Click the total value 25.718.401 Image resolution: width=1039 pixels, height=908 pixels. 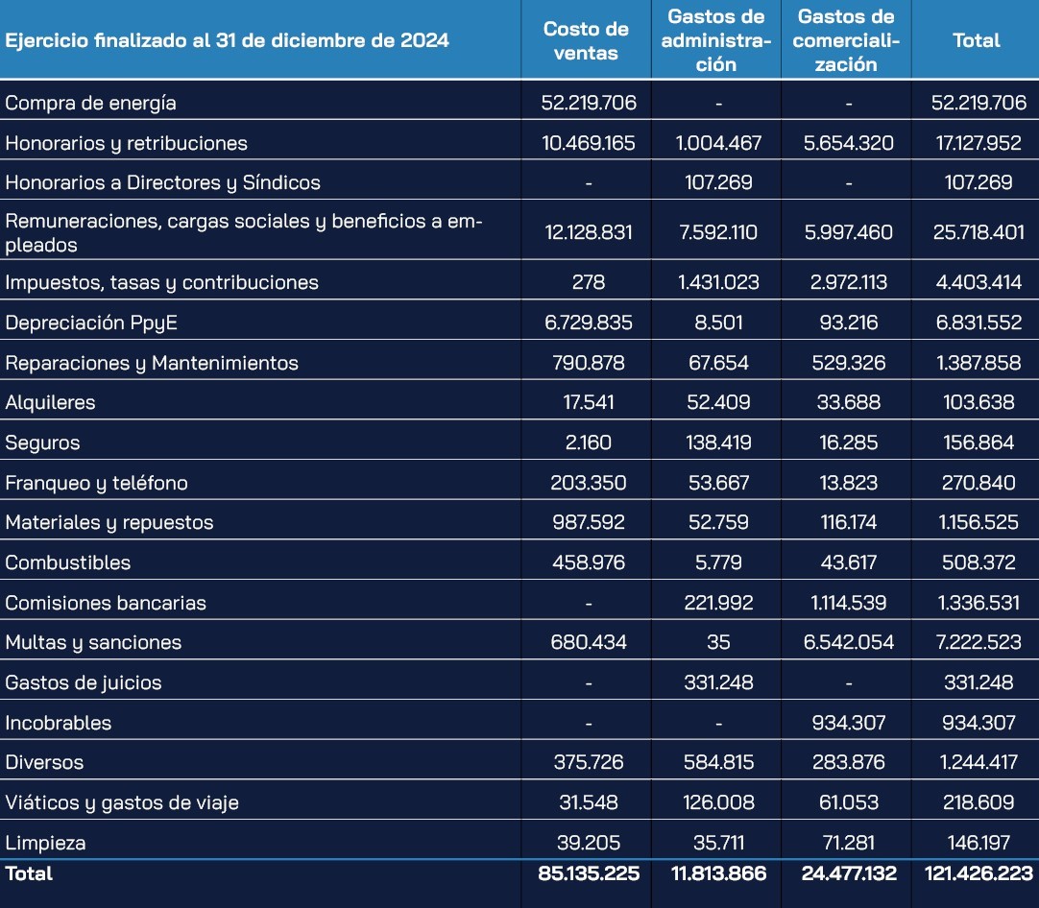pyautogui.click(x=979, y=232)
